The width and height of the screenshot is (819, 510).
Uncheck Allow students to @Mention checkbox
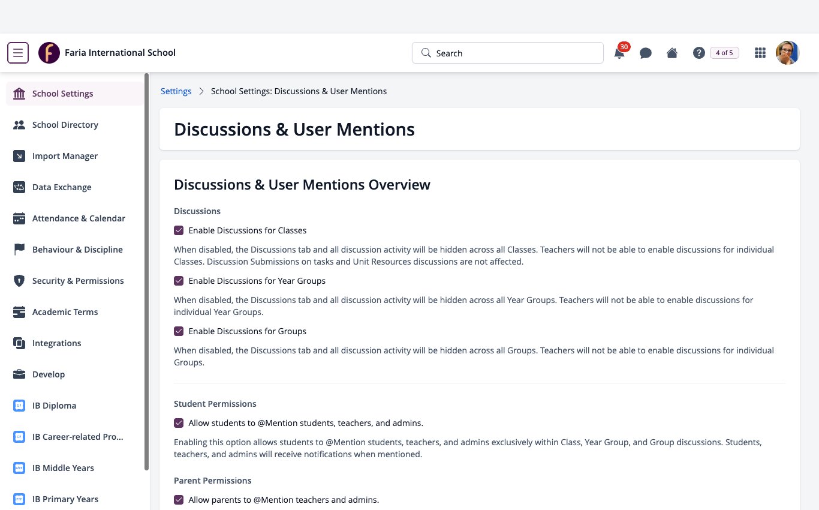click(179, 423)
